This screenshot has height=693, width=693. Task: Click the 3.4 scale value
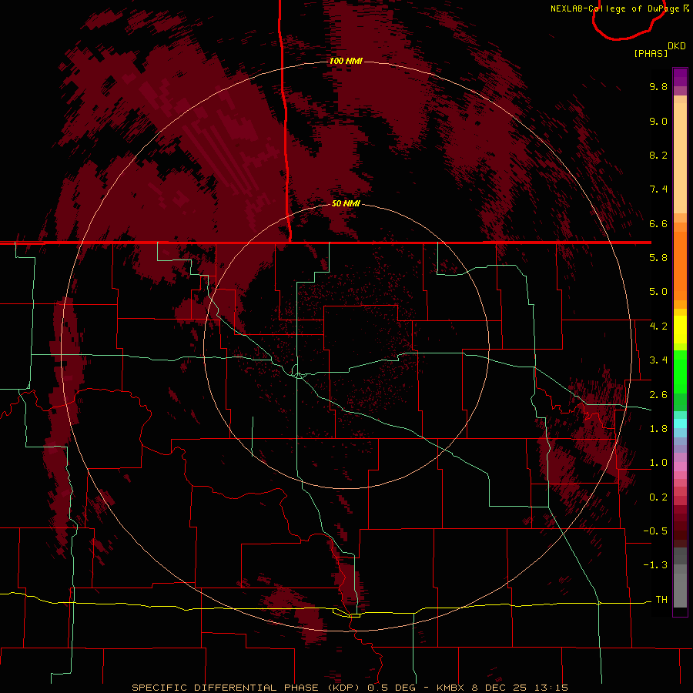coord(658,360)
